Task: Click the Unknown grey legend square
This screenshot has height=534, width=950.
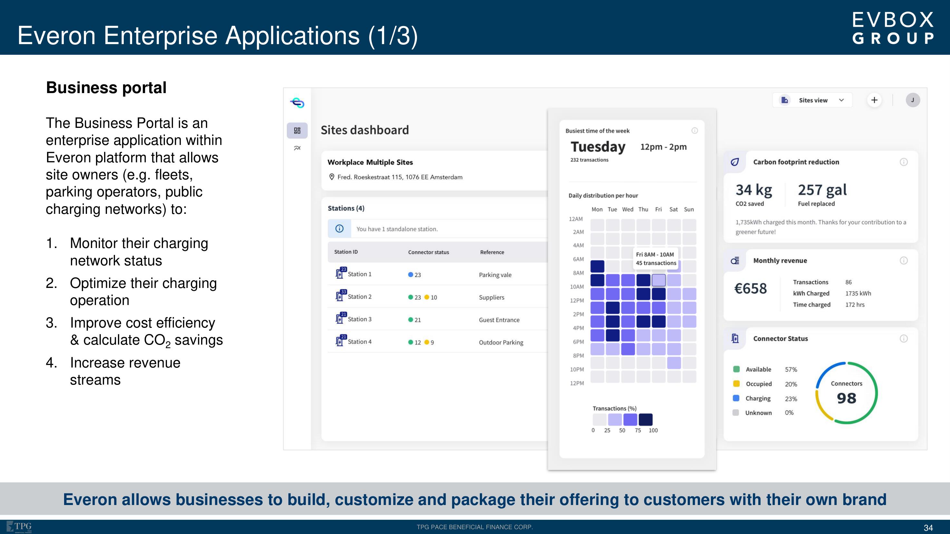Action: (x=736, y=412)
